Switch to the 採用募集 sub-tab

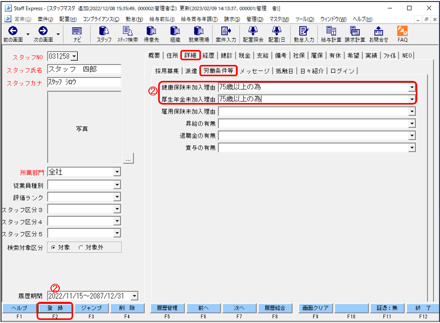[x=167, y=71]
